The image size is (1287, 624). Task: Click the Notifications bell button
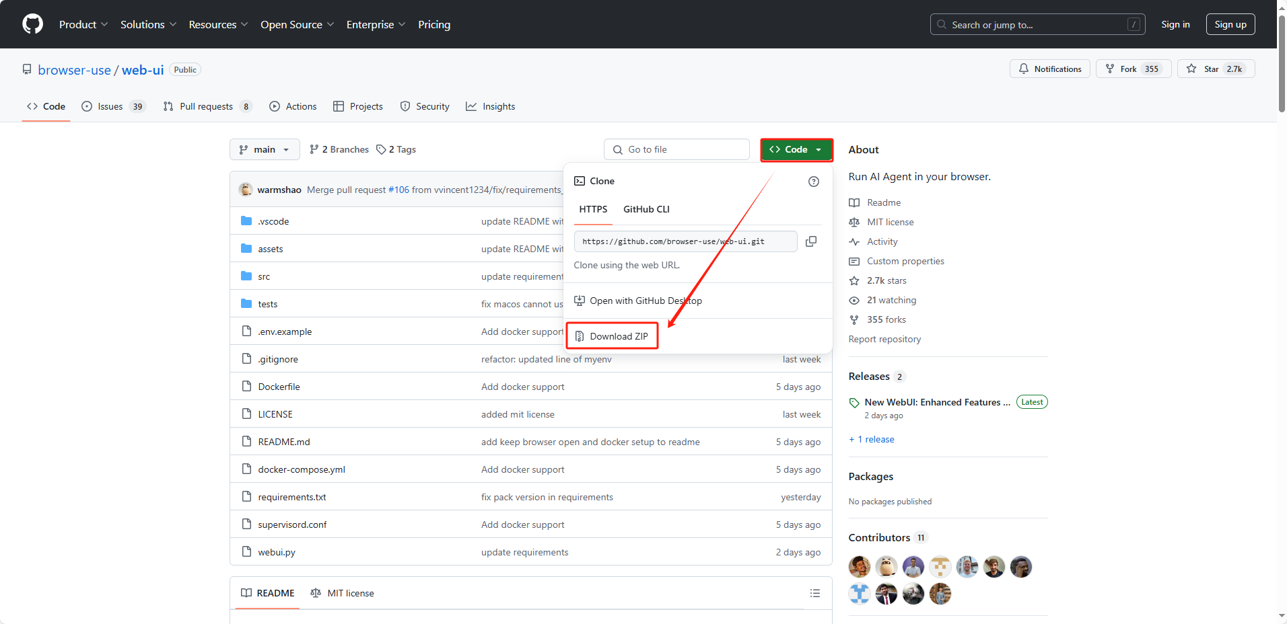click(x=1049, y=69)
